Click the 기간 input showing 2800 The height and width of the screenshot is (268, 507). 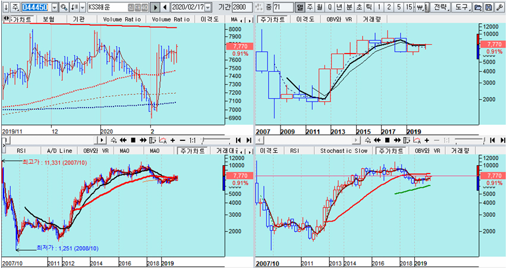pos(242,7)
